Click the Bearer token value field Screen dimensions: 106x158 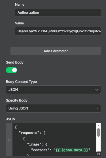pyautogui.click(x=58, y=31)
